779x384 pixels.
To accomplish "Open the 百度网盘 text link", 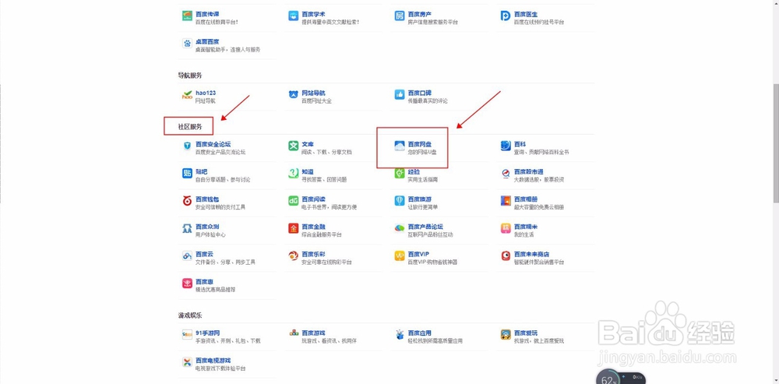I will (420, 144).
